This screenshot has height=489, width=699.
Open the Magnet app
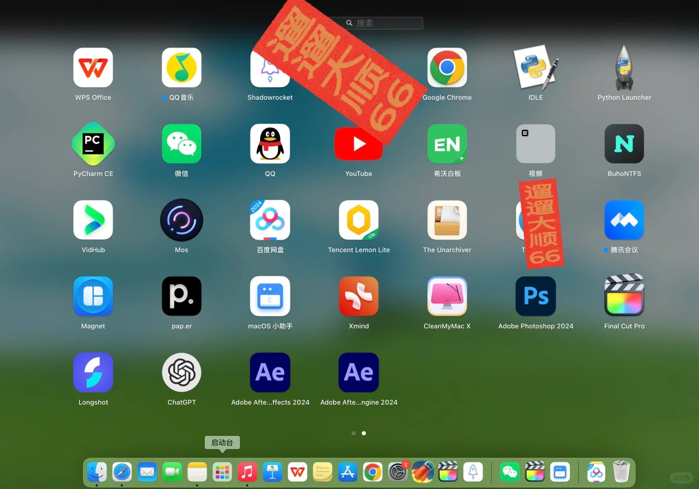(93, 296)
